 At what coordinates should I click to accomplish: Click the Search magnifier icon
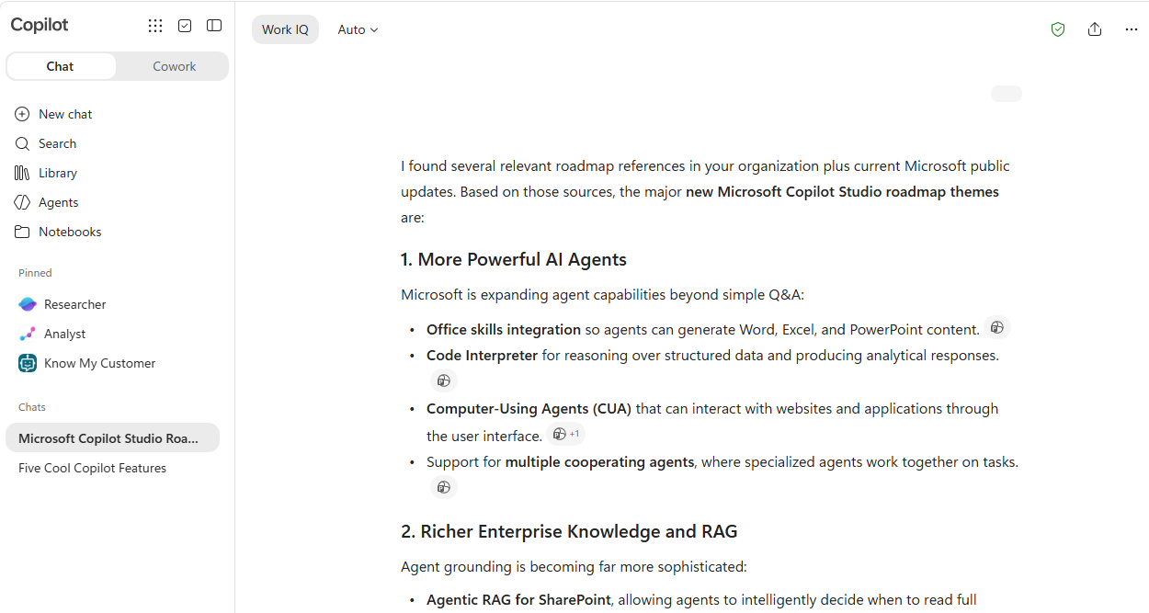tap(22, 143)
